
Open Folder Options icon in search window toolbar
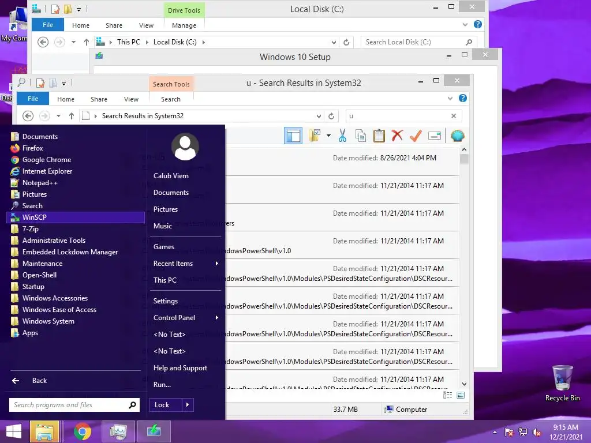coord(315,136)
